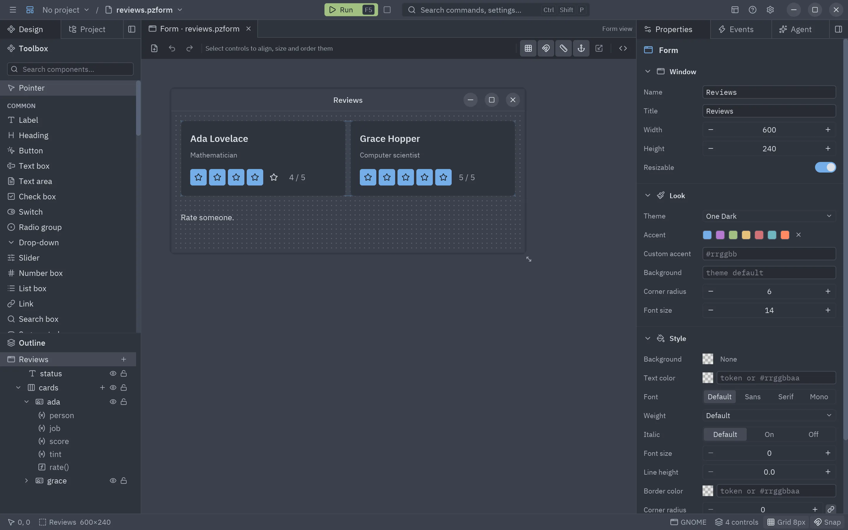This screenshot has width=848, height=530.
Task: Run the form with the Run button
Action: [x=351, y=10]
